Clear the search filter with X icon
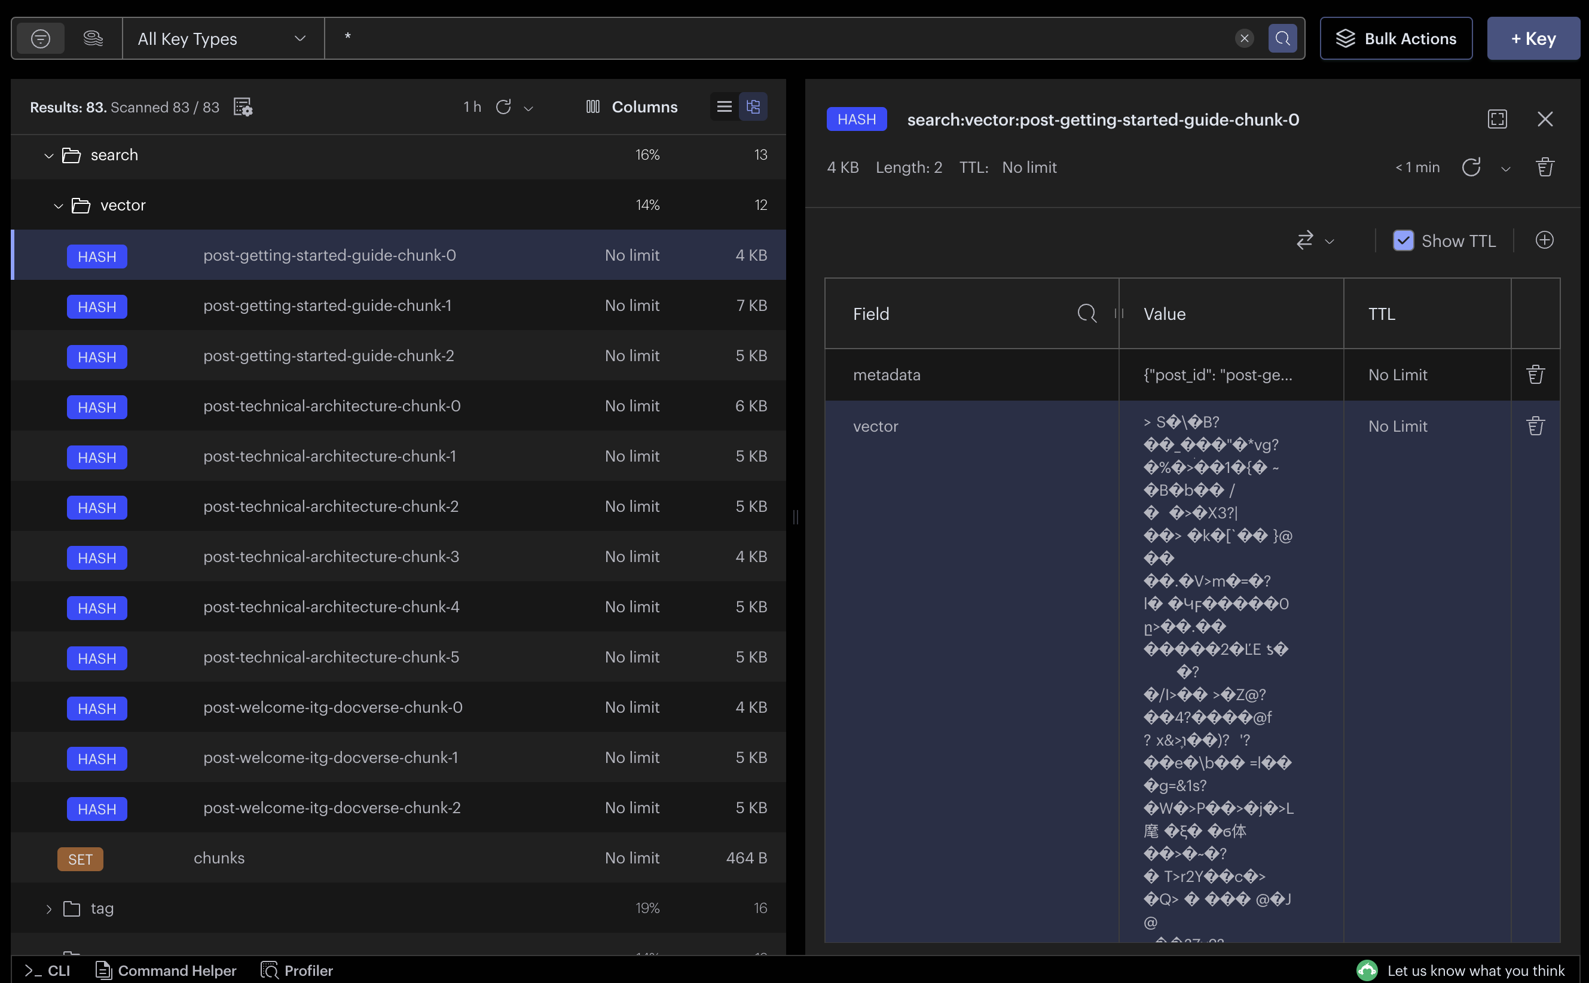This screenshot has height=983, width=1589. (x=1244, y=38)
